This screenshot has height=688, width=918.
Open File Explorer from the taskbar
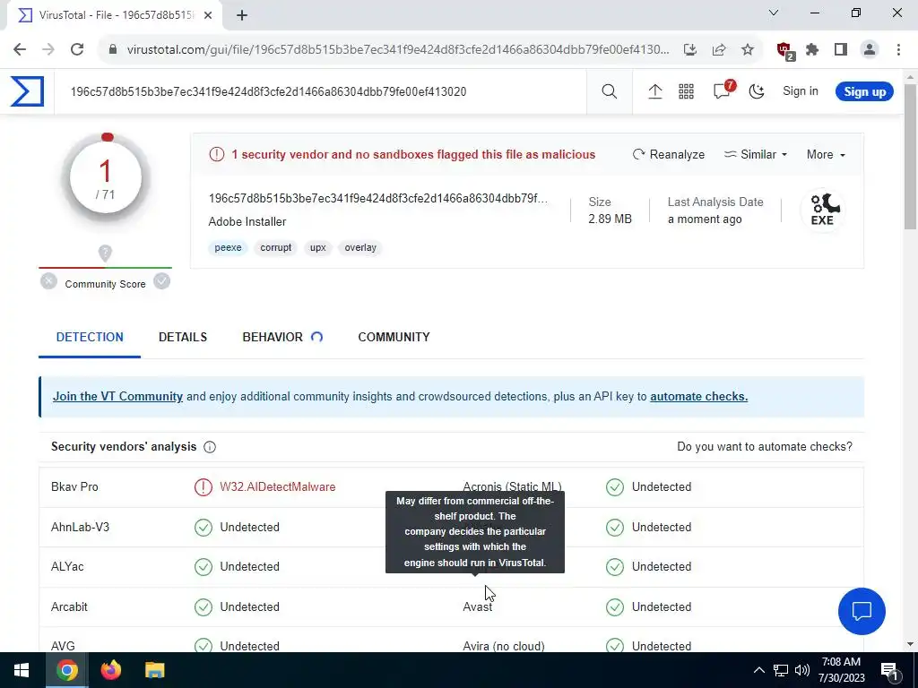click(154, 669)
